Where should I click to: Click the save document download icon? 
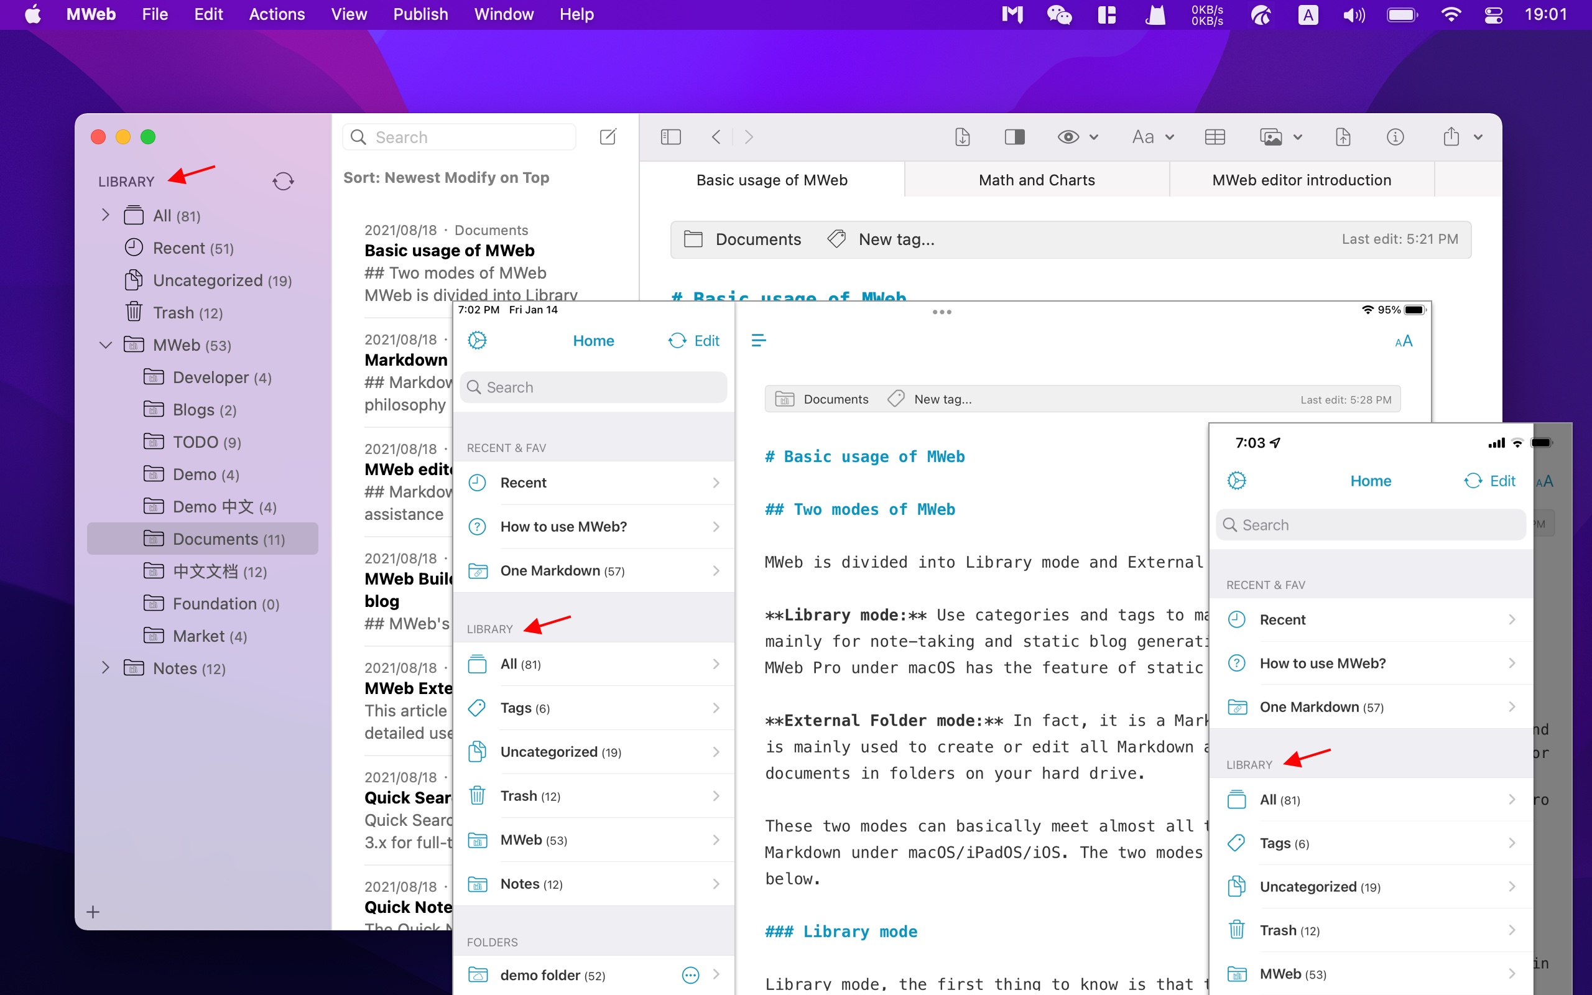click(x=962, y=137)
